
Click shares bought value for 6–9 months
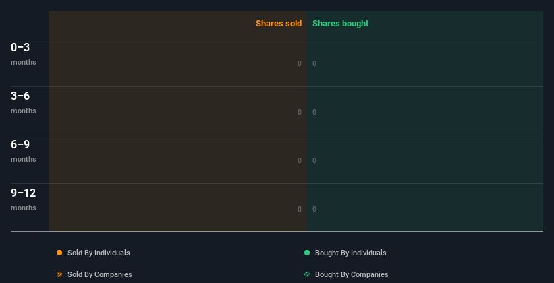click(x=314, y=160)
